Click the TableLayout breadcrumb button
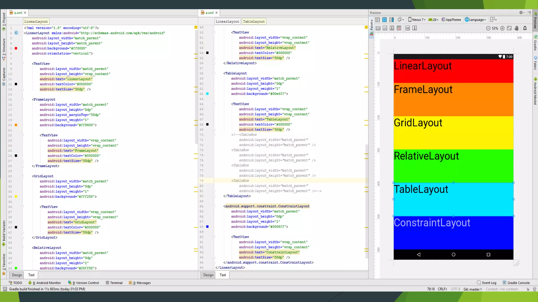 click(254, 21)
